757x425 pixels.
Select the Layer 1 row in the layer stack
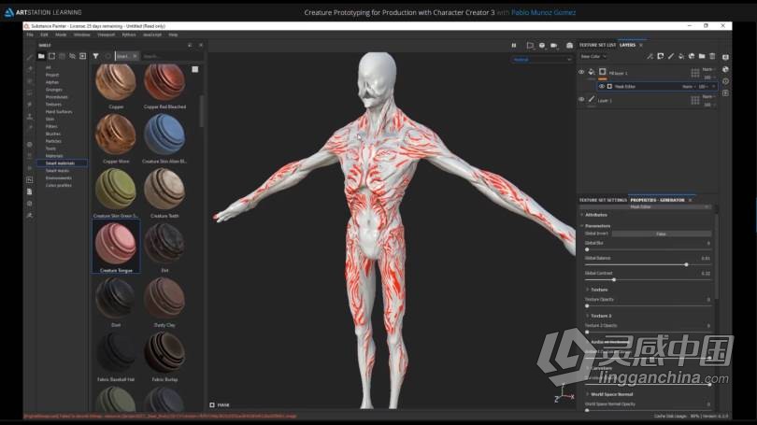(647, 100)
